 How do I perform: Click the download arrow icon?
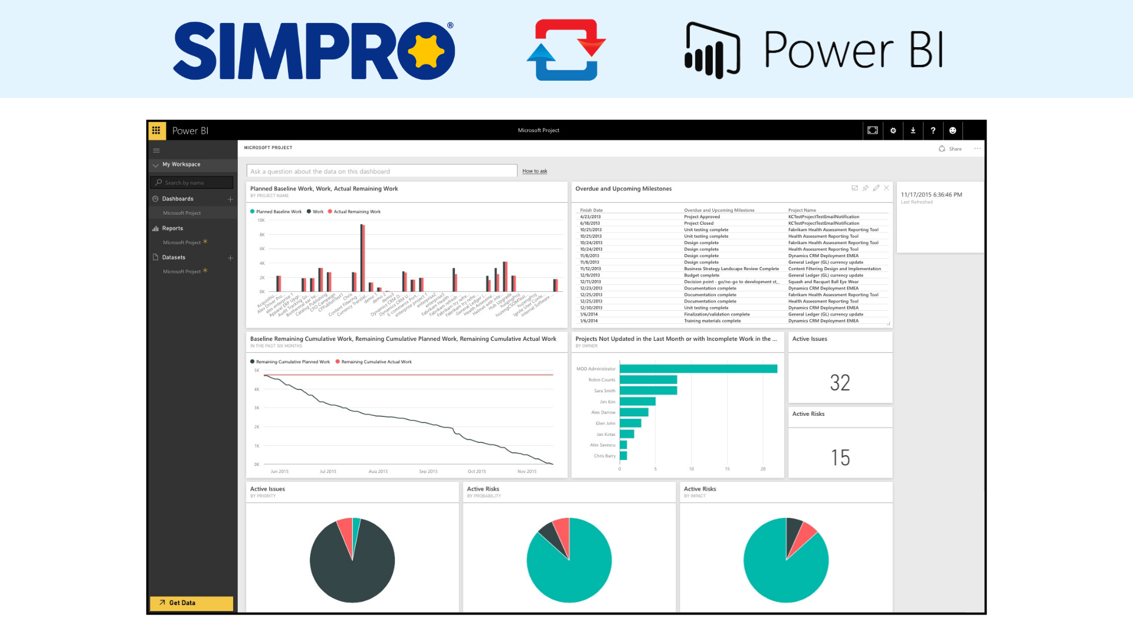pyautogui.click(x=913, y=130)
